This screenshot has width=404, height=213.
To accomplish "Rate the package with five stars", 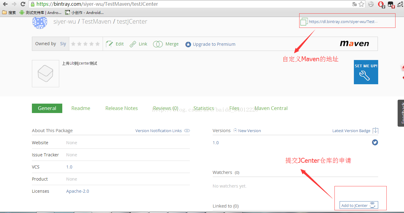I will pos(98,44).
